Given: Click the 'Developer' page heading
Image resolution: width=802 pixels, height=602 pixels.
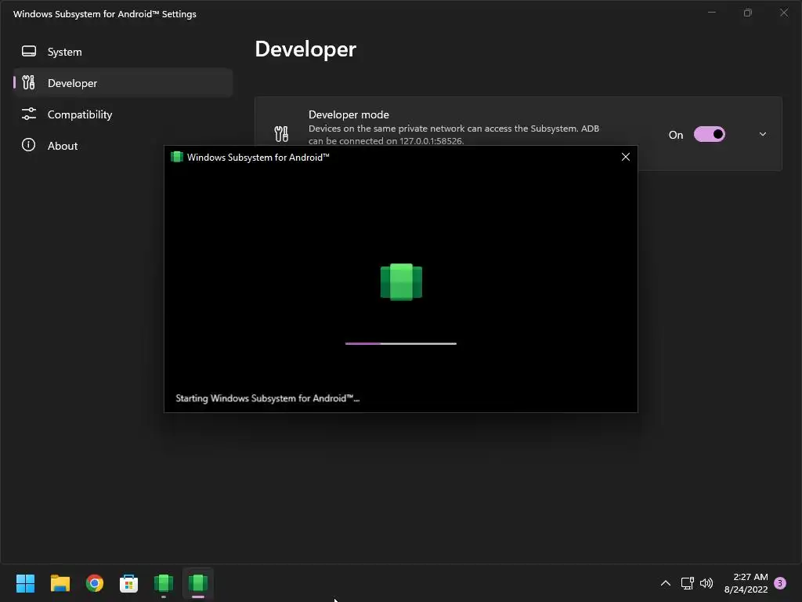Looking at the screenshot, I should click(x=305, y=49).
